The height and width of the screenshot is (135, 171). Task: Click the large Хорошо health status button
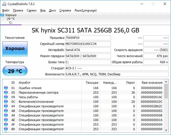(x=15, y=49)
